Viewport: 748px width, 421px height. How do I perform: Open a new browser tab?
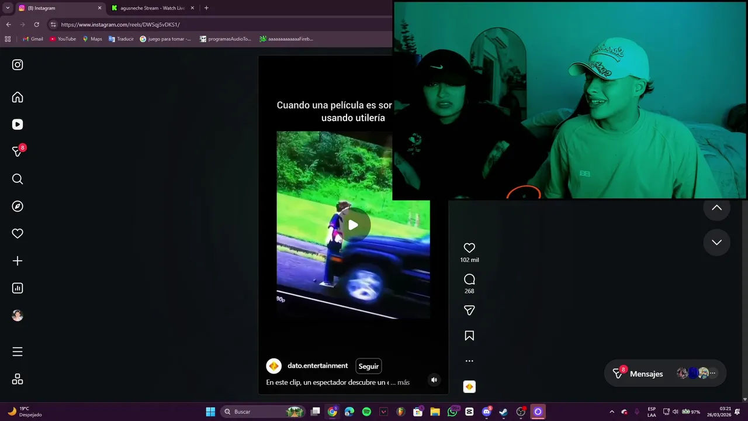tap(206, 8)
